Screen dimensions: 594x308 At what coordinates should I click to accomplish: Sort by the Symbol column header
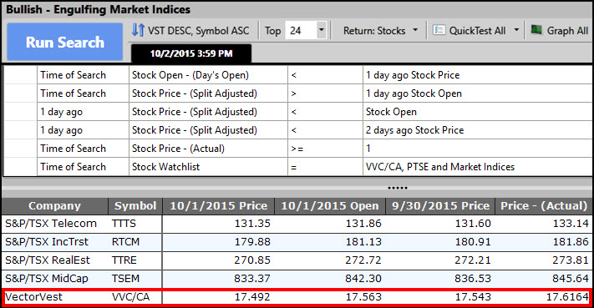[x=135, y=206]
